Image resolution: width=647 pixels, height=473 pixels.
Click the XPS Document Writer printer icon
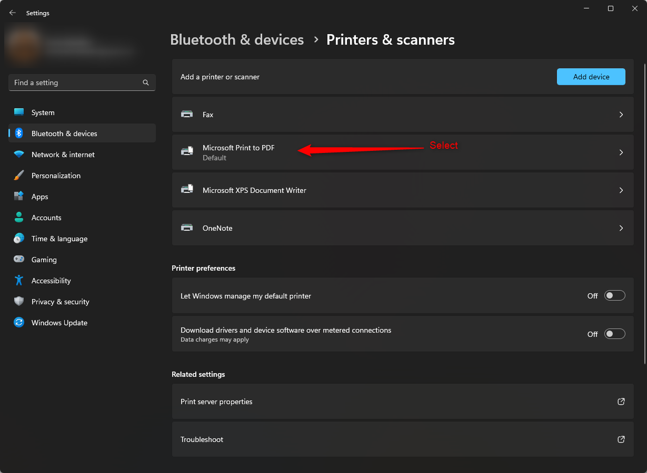[187, 190]
